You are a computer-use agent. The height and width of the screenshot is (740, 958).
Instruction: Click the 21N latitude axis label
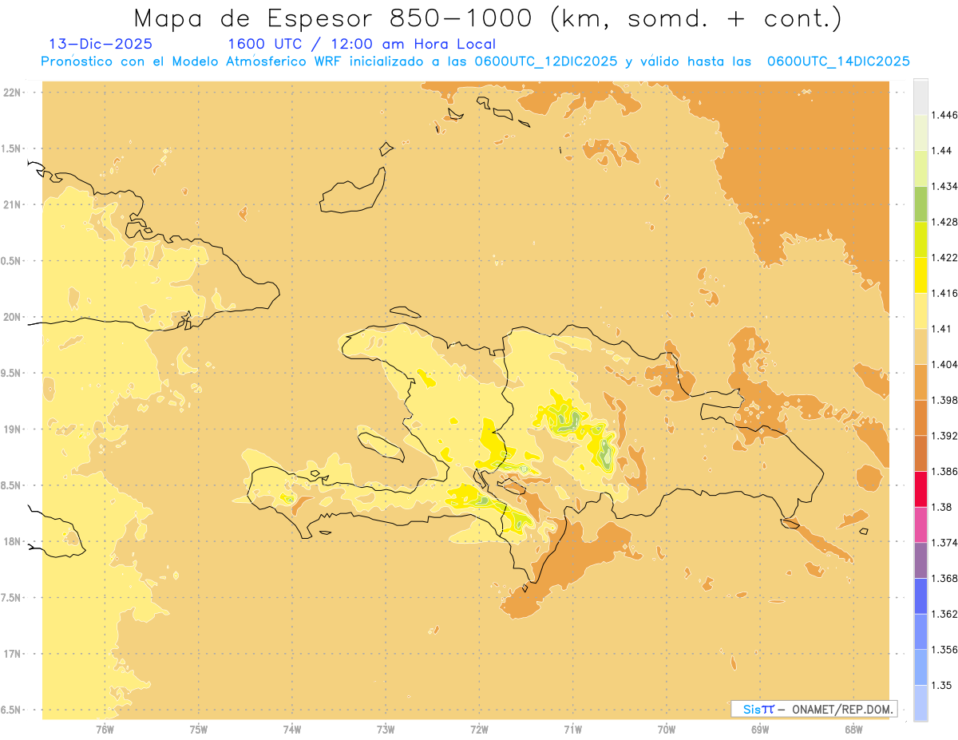point(13,204)
